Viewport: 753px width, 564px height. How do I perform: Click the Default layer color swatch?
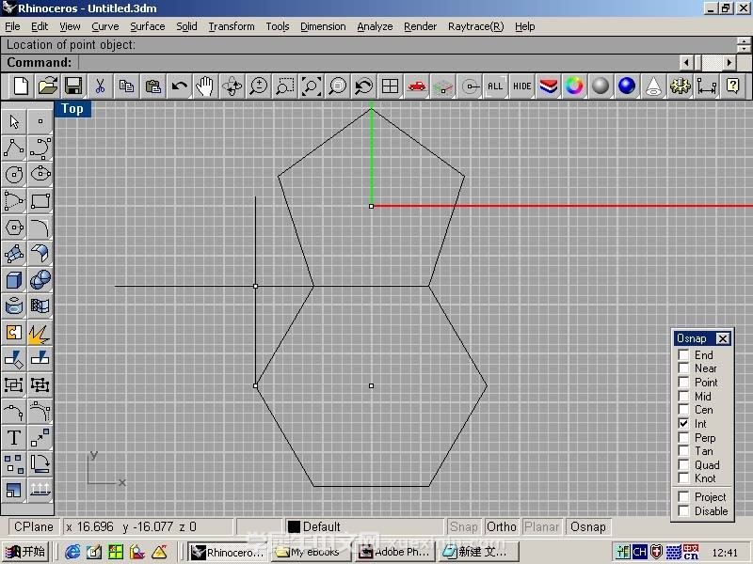pyautogui.click(x=294, y=526)
